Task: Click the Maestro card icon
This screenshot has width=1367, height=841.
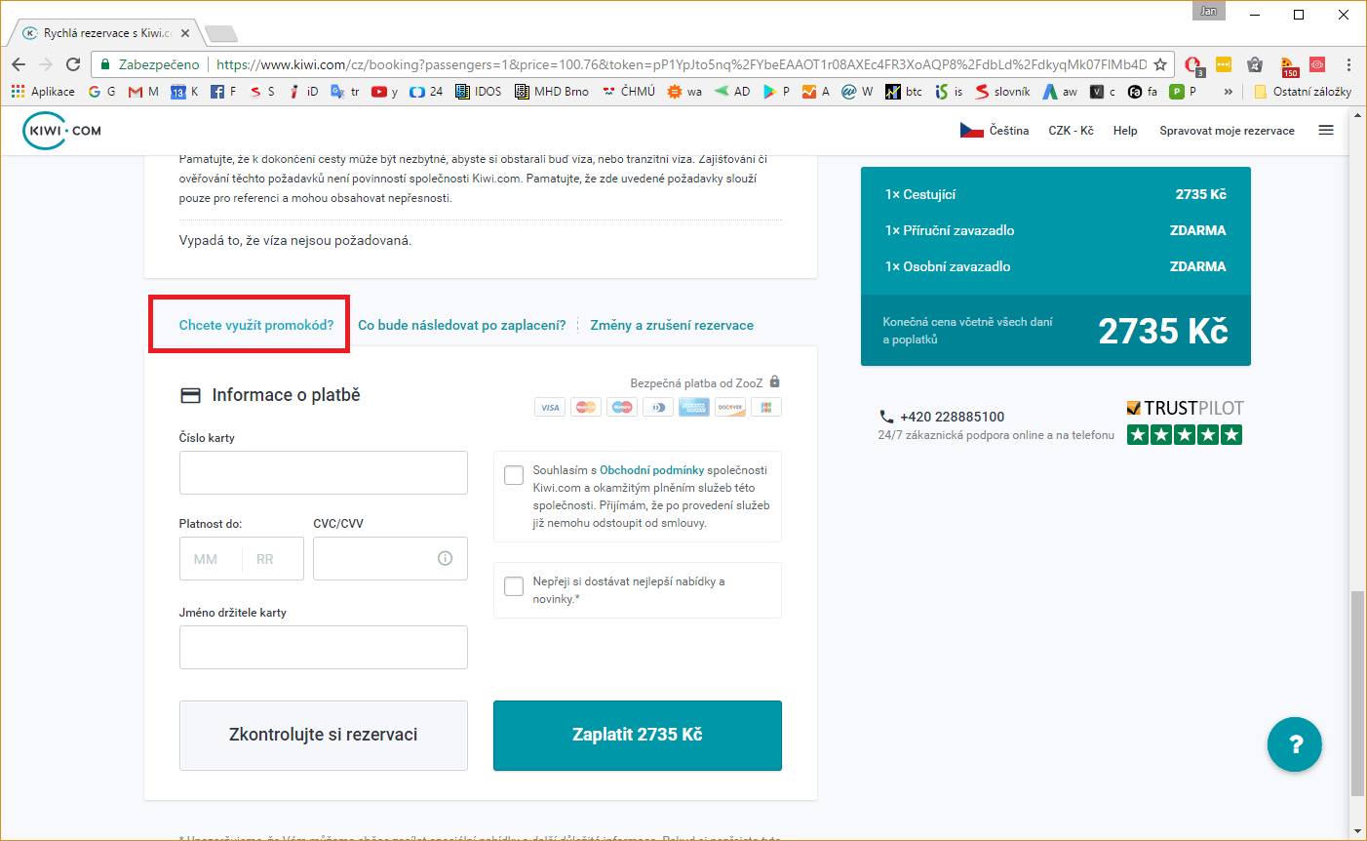Action: pos(622,407)
